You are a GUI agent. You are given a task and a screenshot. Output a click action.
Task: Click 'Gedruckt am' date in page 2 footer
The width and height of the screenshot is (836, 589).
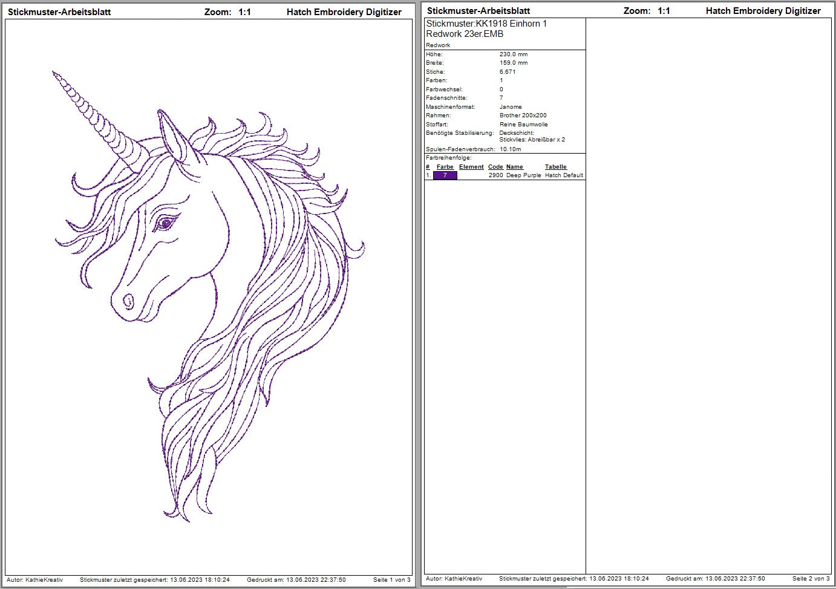pos(716,579)
